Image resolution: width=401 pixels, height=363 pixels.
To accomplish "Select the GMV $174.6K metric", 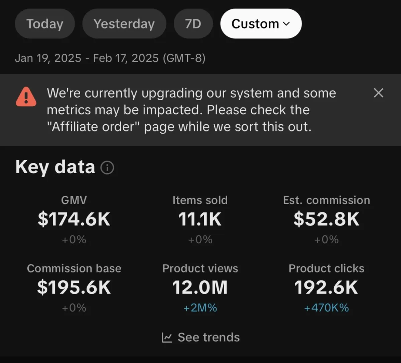I will click(74, 219).
